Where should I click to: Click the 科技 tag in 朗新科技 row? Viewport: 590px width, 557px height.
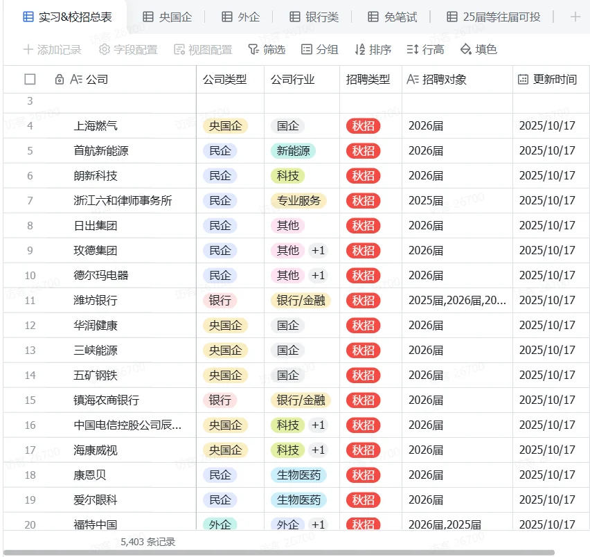[288, 176]
